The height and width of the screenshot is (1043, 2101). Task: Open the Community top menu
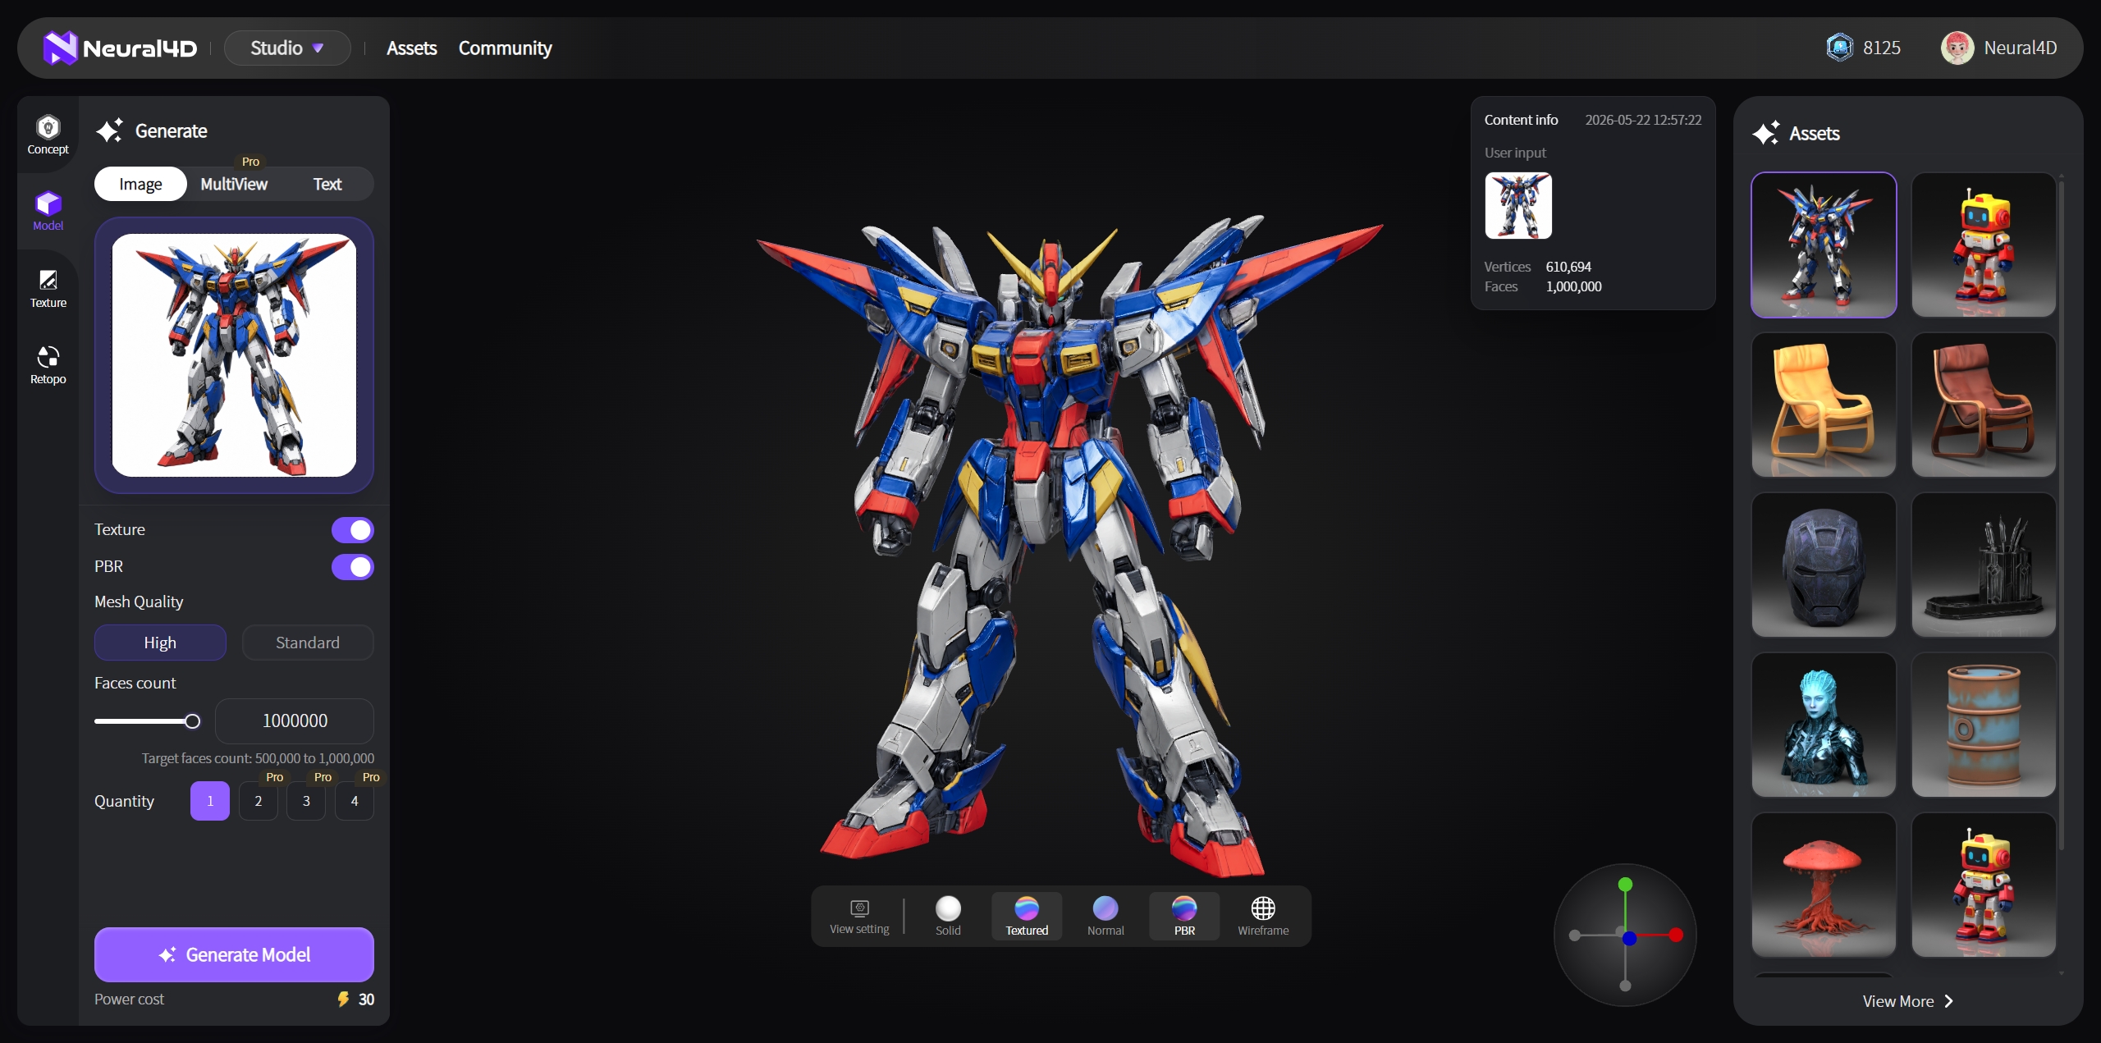pos(505,48)
